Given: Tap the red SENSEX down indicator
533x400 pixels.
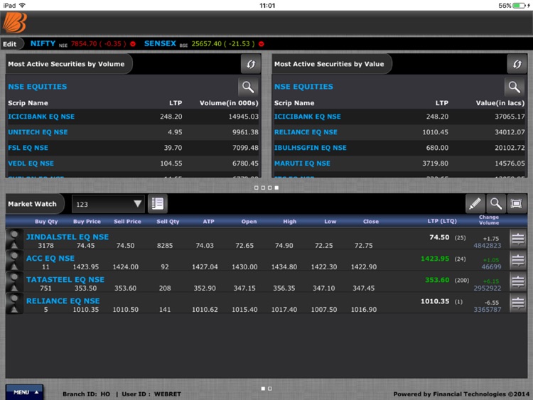Looking at the screenshot, I should (x=261, y=44).
